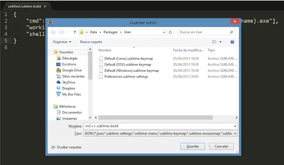This screenshot has height=165, width=284.
Task: Select the Data breadcrumb segment
Action: click(94, 32)
